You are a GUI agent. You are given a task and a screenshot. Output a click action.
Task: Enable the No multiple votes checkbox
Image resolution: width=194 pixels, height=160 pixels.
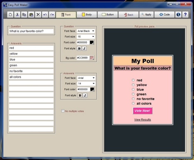click(63, 111)
